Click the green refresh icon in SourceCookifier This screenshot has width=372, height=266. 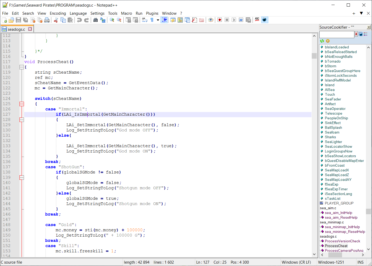pos(322,41)
